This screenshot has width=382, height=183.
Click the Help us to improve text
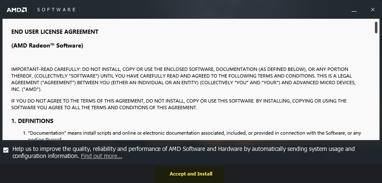183,152
